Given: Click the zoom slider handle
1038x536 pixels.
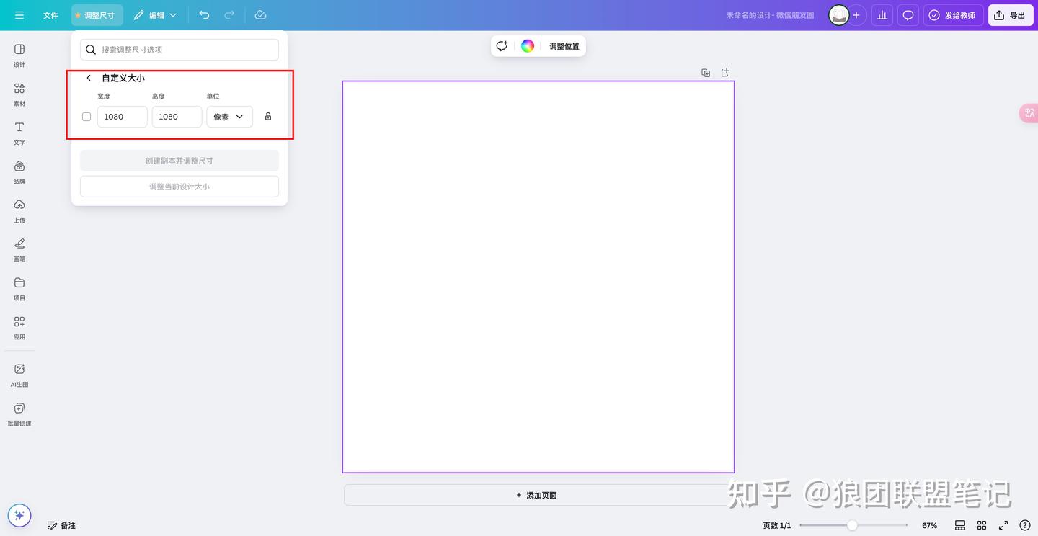Looking at the screenshot, I should coord(852,525).
